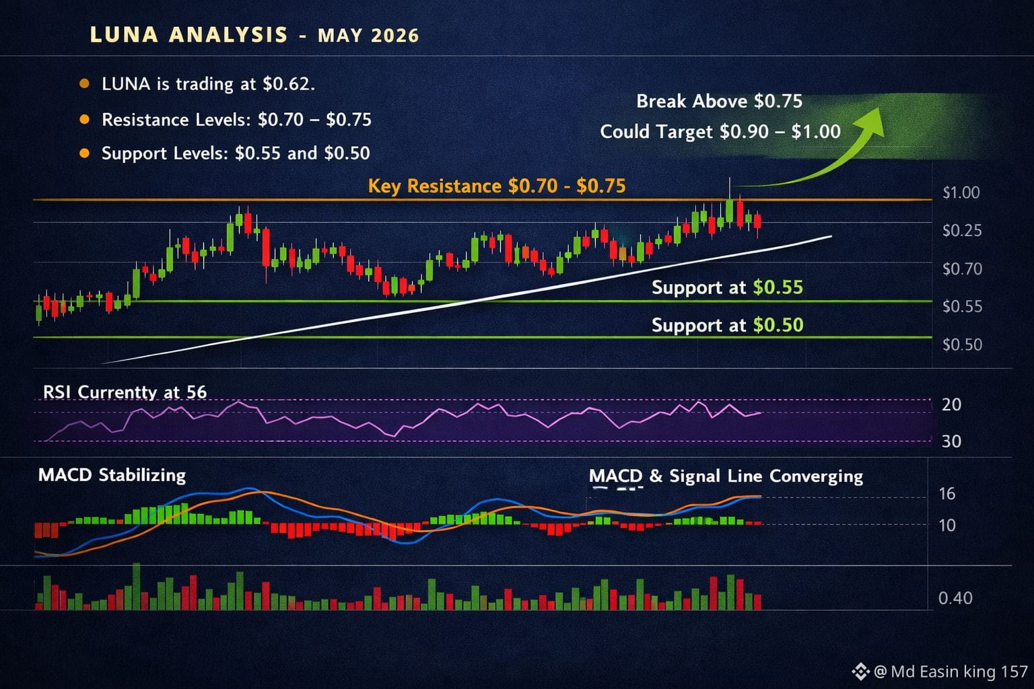Click the volume axis value 0.40
Screen dimensions: 1034x689
click(955, 598)
